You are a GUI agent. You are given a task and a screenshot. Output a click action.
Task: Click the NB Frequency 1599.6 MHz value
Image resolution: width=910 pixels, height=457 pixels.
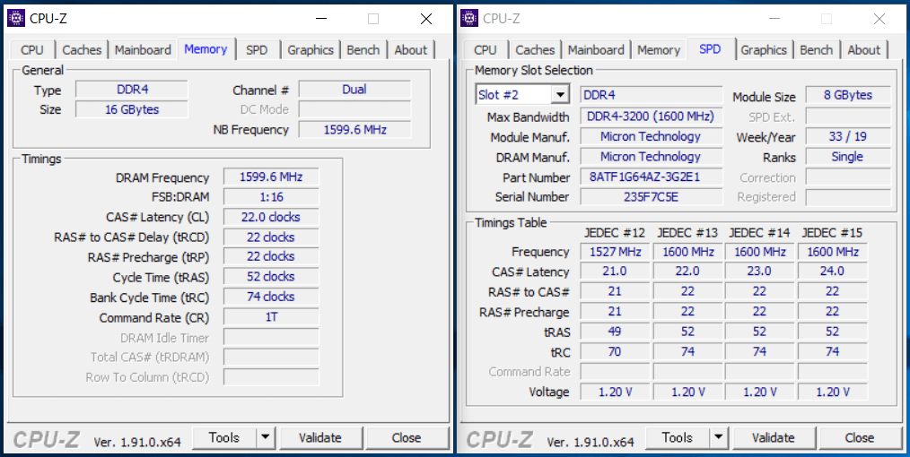coord(354,129)
